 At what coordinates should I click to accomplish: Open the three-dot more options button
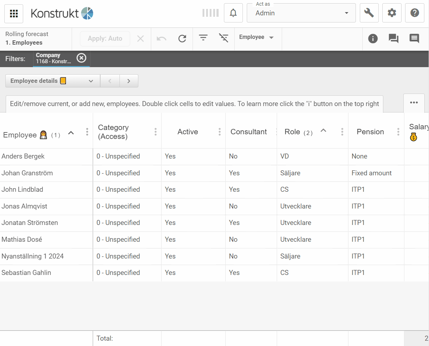(x=414, y=103)
